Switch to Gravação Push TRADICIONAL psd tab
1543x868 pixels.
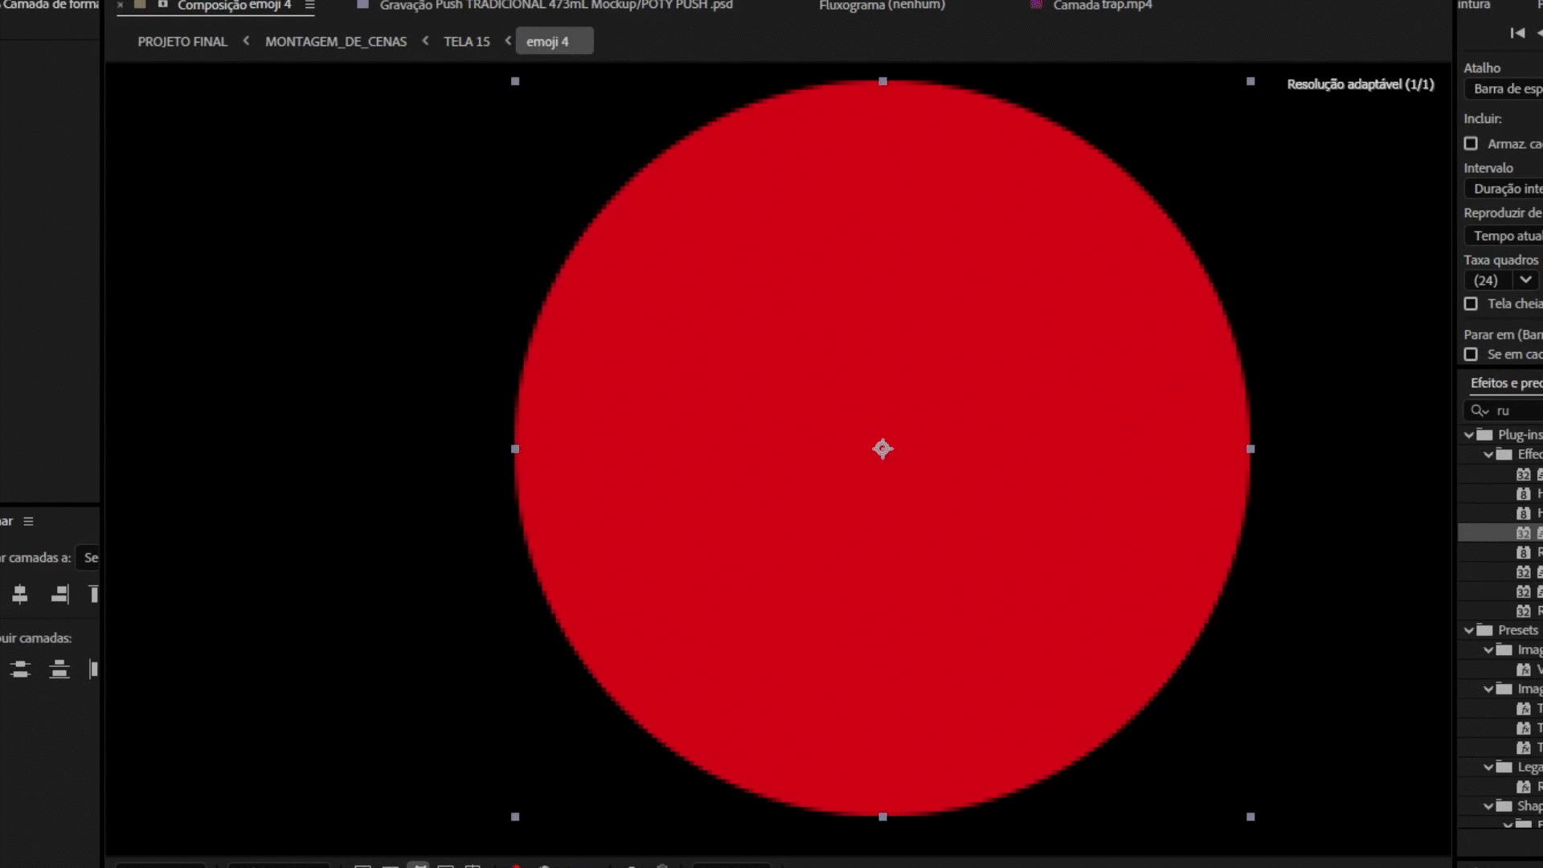click(555, 6)
